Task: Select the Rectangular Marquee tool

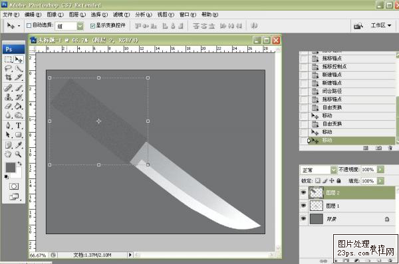Action: pos(8,60)
